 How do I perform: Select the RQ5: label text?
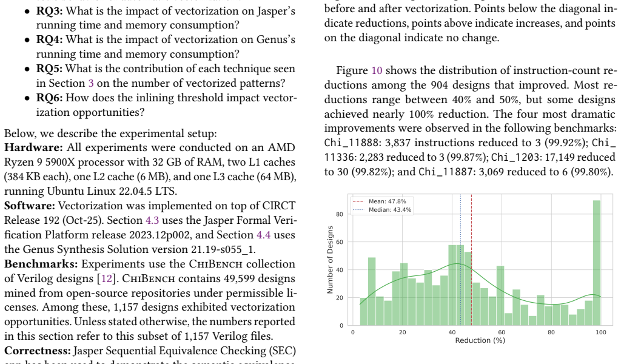tap(50, 69)
